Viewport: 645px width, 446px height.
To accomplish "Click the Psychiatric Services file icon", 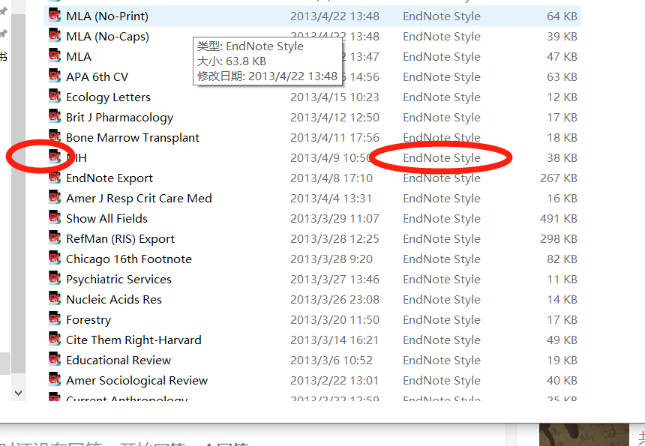I will [x=55, y=278].
